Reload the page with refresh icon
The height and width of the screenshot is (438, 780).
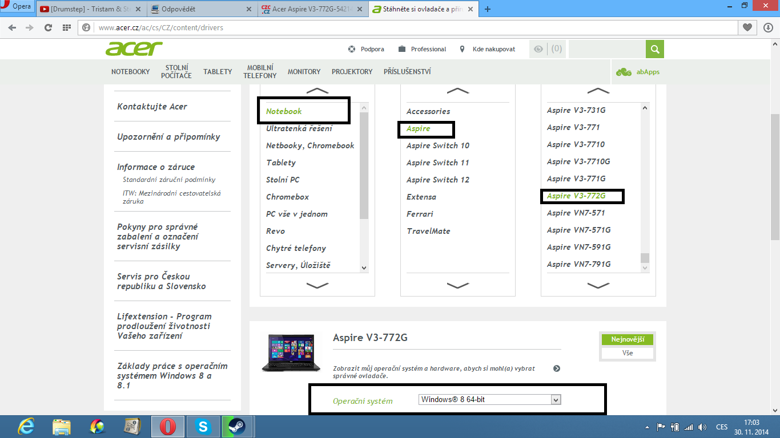pos(48,27)
